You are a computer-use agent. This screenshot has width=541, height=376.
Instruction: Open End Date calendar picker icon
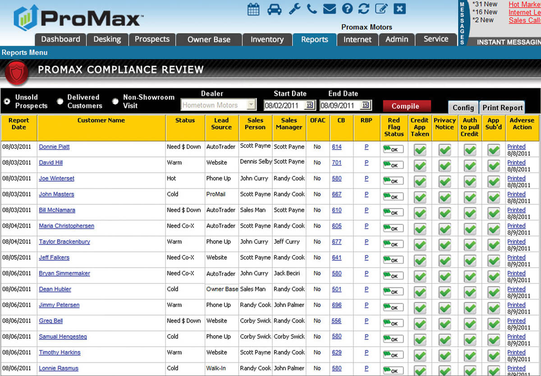365,105
